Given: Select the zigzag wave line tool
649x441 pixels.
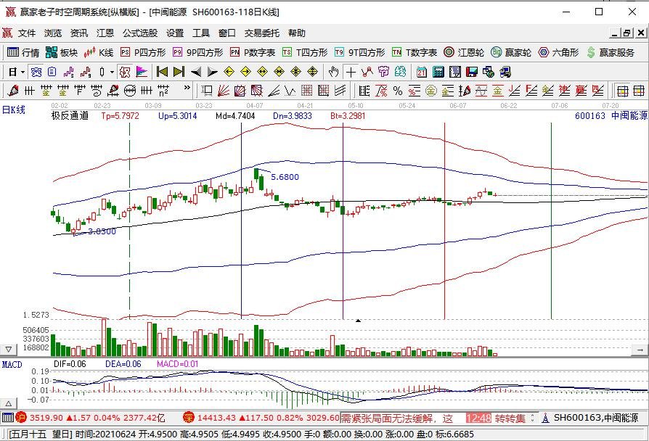Looking at the screenshot, I should tap(290, 91).
